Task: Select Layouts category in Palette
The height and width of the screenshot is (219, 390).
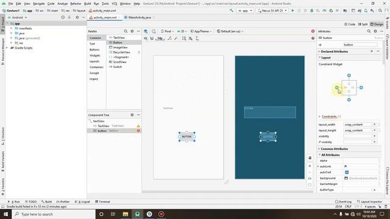Action: [94, 61]
